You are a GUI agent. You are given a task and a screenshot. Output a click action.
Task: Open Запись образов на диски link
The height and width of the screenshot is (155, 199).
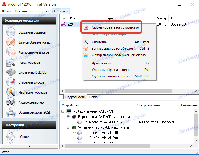(x=35, y=42)
